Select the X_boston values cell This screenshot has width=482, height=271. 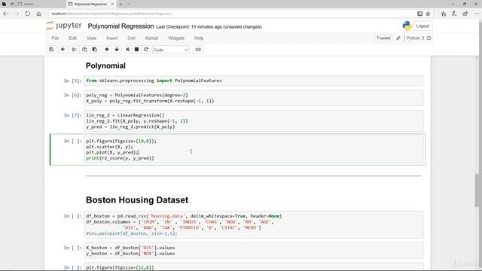click(254, 251)
